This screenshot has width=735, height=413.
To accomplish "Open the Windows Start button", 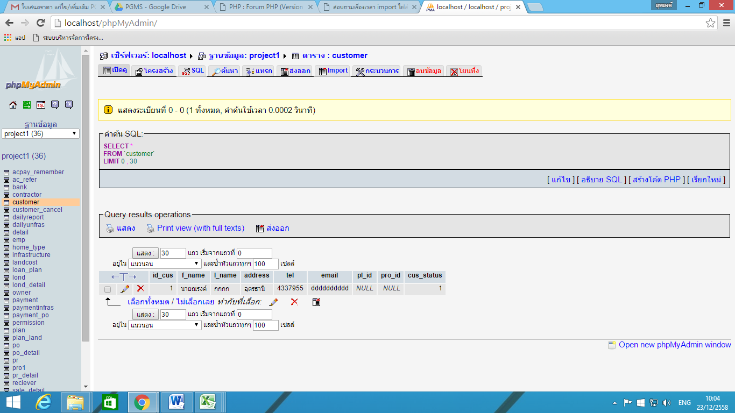I will click(13, 402).
